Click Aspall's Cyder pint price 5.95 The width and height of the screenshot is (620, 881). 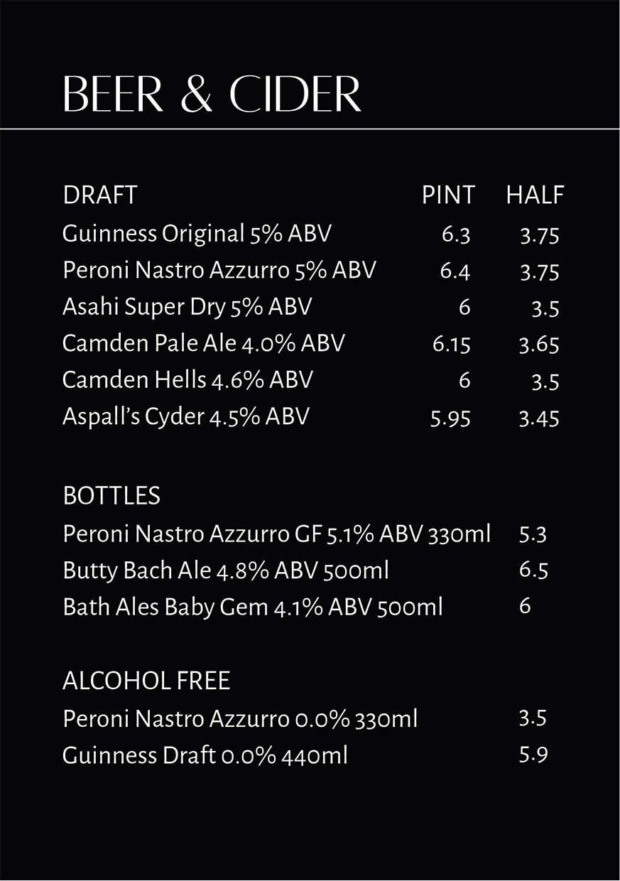[x=450, y=418]
